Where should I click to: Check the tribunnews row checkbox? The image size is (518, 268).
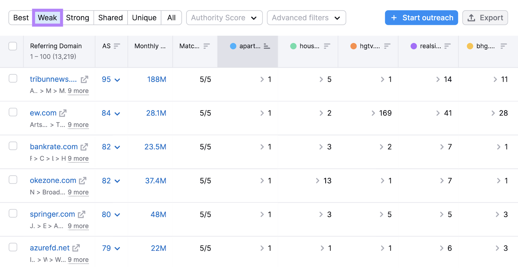pos(13,78)
